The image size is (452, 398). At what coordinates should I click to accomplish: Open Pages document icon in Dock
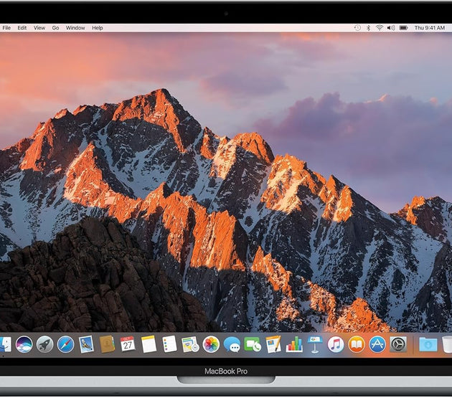coord(273,344)
